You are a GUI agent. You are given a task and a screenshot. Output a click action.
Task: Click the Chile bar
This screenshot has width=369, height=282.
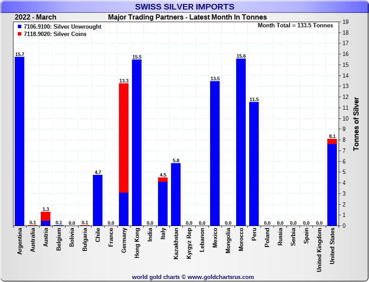[x=98, y=200]
